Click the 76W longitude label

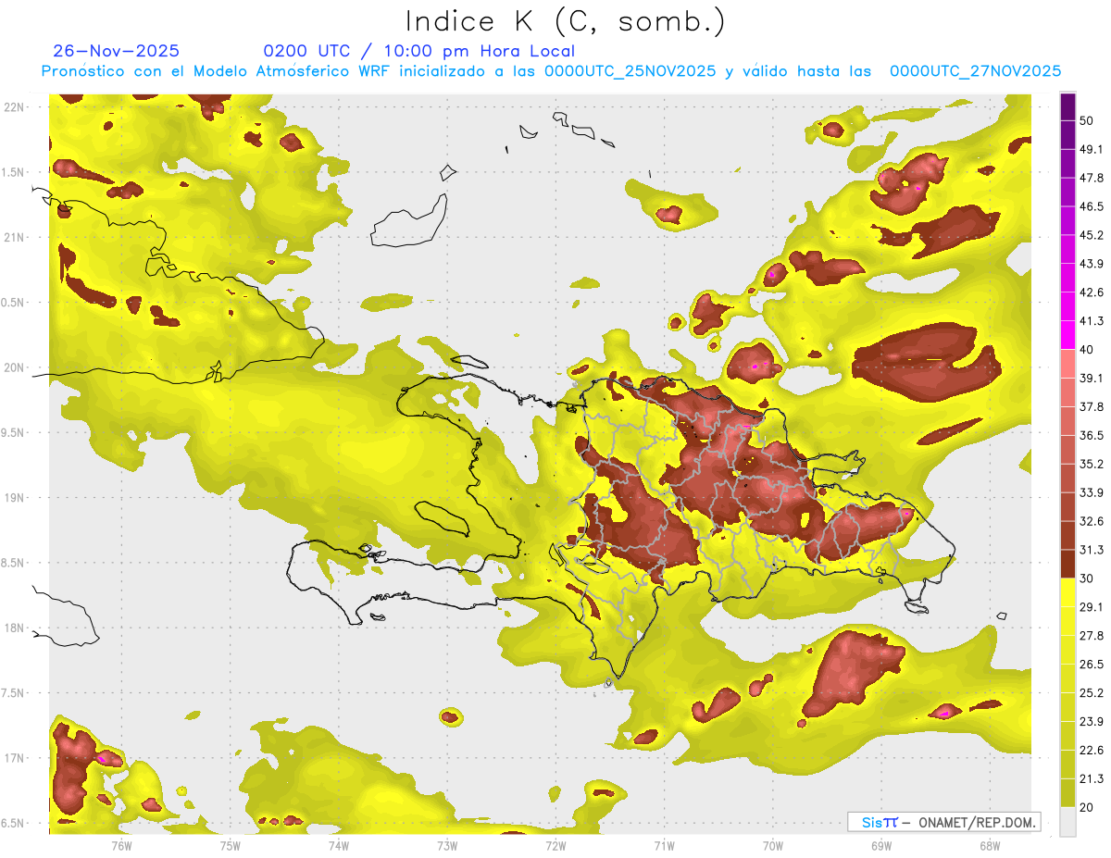[121, 845]
